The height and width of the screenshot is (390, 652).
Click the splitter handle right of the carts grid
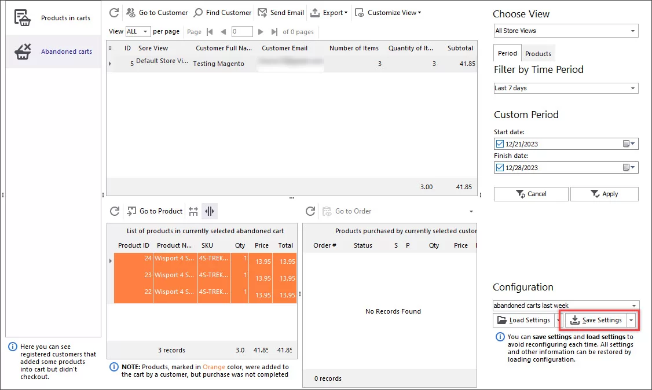(x=481, y=194)
